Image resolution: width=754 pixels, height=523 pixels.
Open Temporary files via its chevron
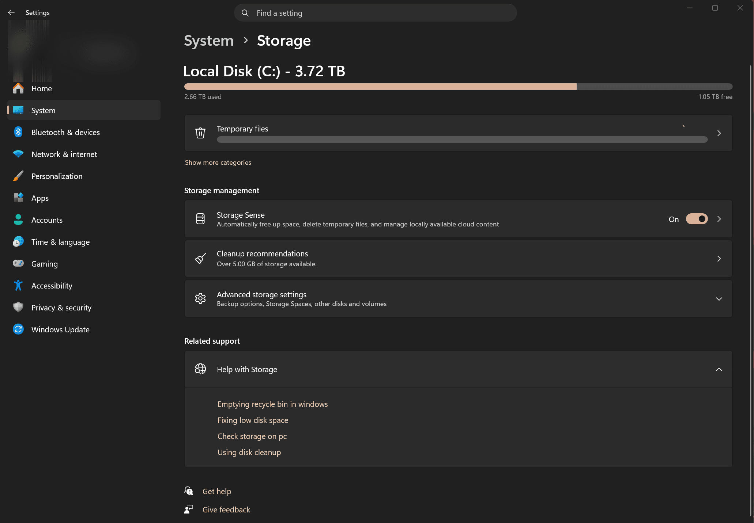(719, 133)
